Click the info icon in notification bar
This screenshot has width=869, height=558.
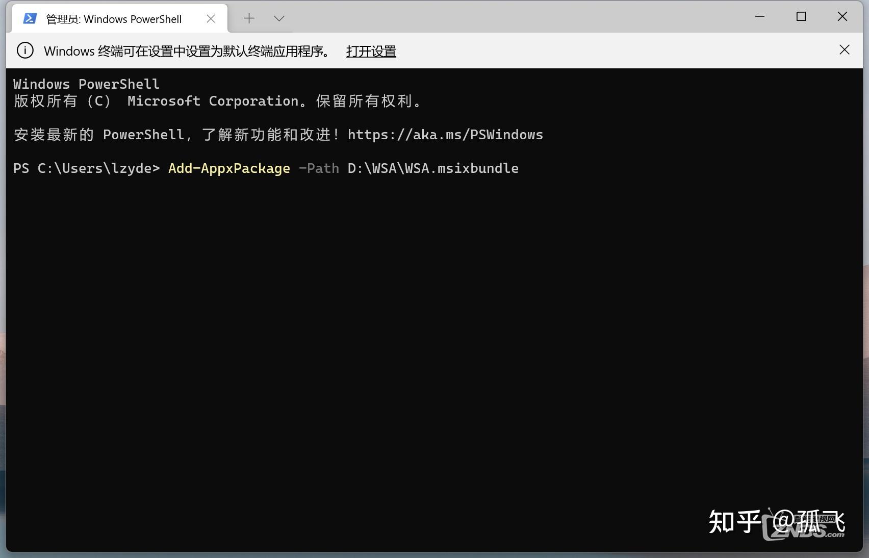[25, 50]
